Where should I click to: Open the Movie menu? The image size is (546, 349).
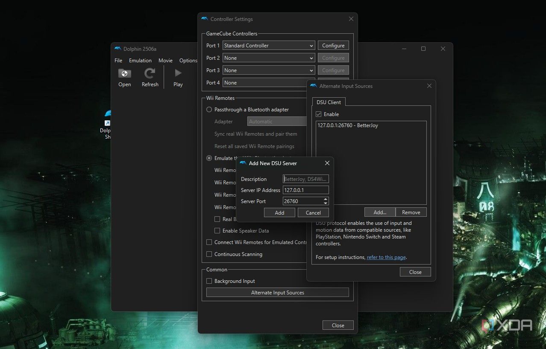(x=165, y=61)
